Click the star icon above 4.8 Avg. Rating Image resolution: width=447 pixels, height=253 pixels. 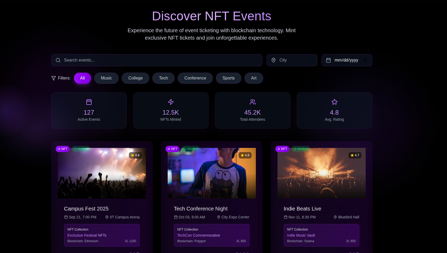pyautogui.click(x=334, y=102)
